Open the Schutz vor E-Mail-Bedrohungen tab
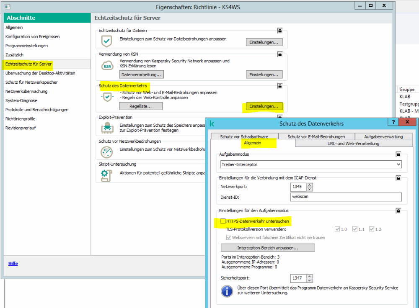 click(316, 136)
